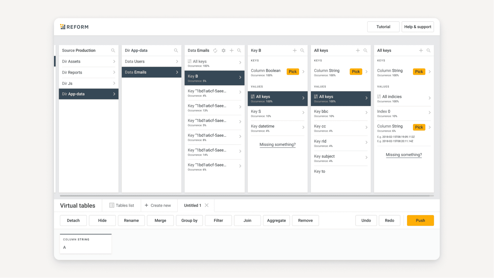
Task: Click the Push button
Action: click(x=420, y=220)
